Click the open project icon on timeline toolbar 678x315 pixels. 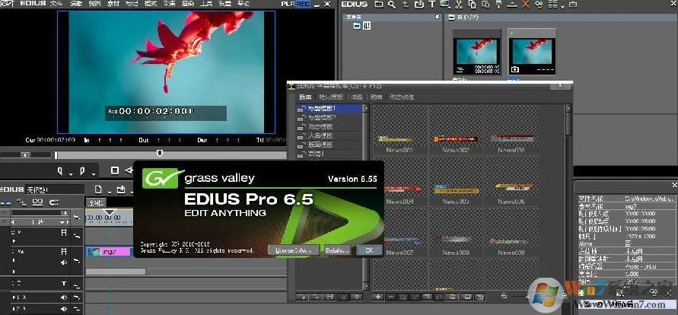click(122, 189)
